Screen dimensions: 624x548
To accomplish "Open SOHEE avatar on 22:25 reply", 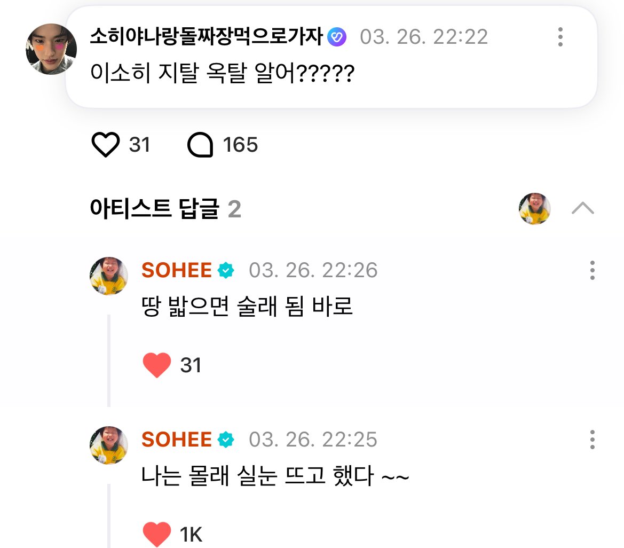I will click(x=109, y=445).
